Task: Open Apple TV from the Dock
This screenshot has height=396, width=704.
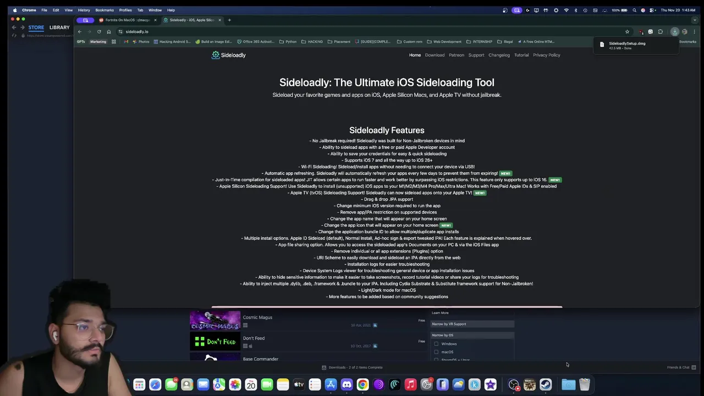Action: click(299, 385)
